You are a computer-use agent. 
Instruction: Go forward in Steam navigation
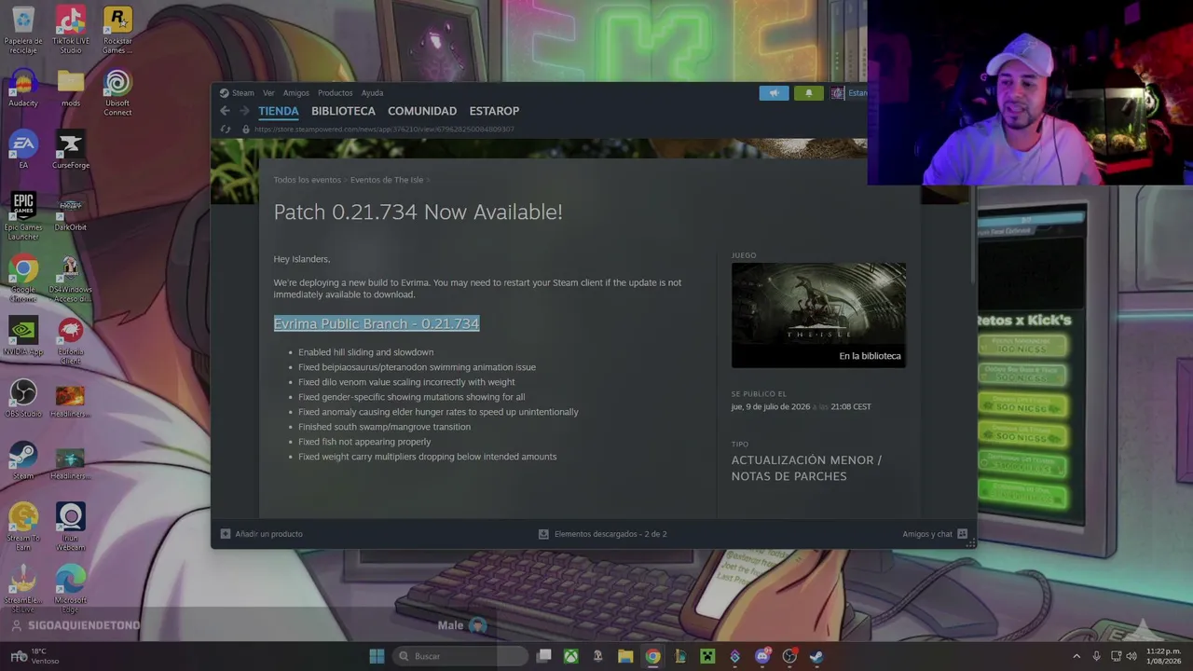click(244, 111)
